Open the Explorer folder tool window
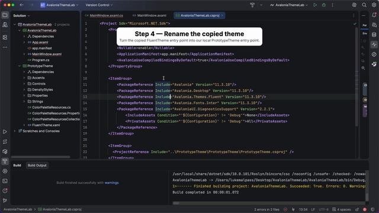The height and width of the screenshot is (213, 379). tap(5, 15)
